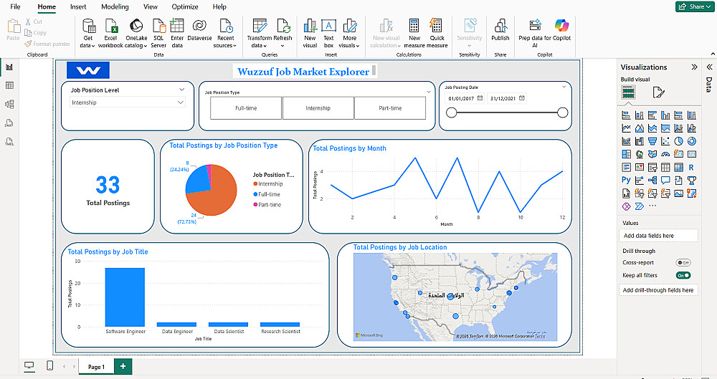Click the Excel workbook icon

point(111,26)
